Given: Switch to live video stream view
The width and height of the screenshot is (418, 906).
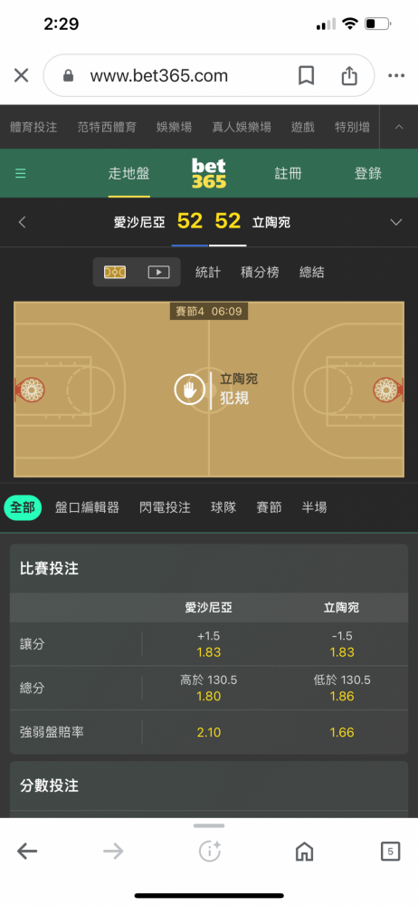Looking at the screenshot, I should [158, 272].
